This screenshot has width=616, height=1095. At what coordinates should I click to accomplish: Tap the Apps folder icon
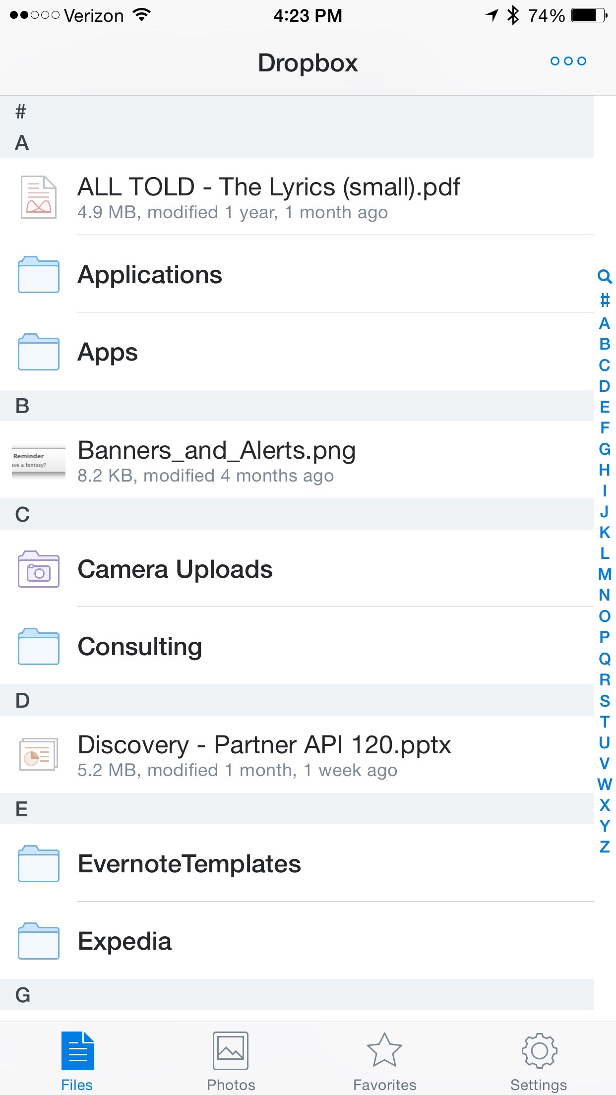tap(39, 352)
